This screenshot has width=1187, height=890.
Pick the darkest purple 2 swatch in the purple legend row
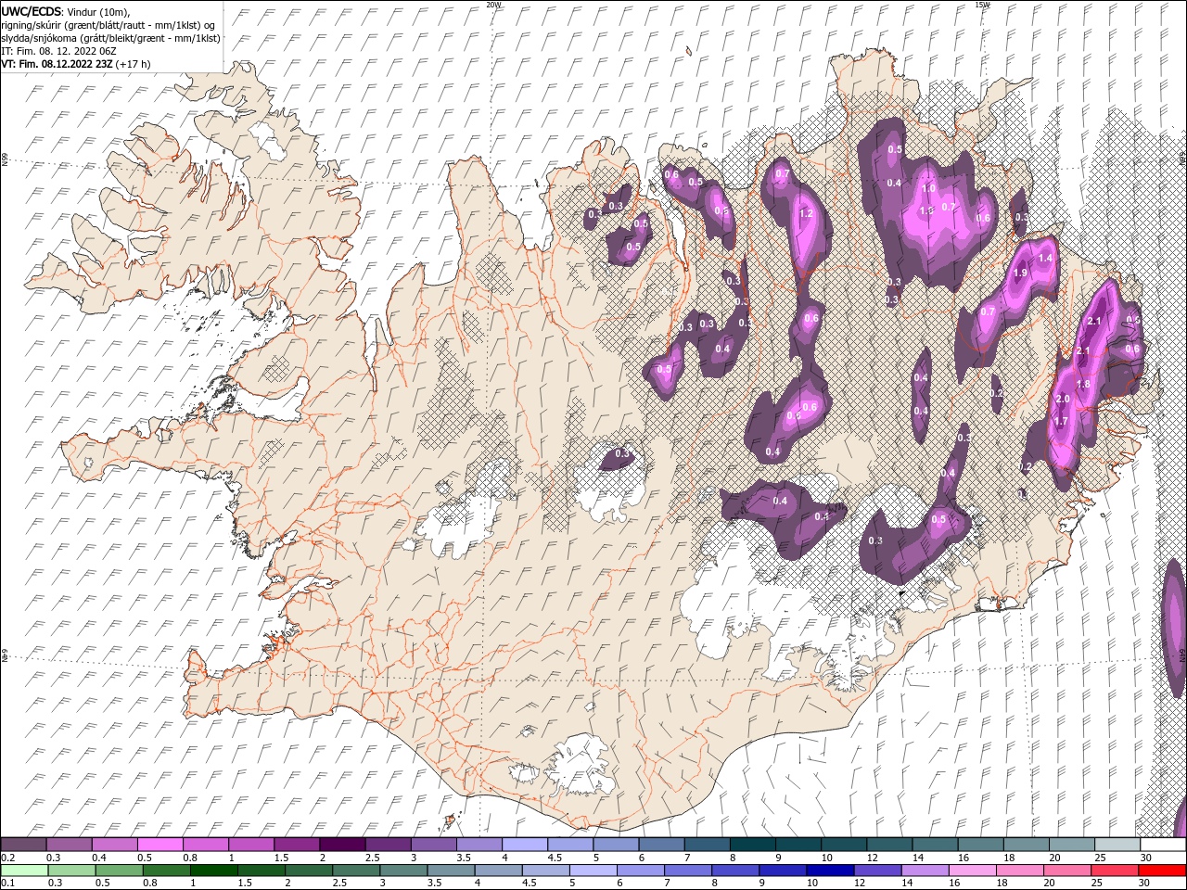coord(341,845)
